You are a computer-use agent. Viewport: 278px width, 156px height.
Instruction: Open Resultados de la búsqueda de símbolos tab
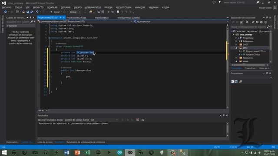(86, 142)
